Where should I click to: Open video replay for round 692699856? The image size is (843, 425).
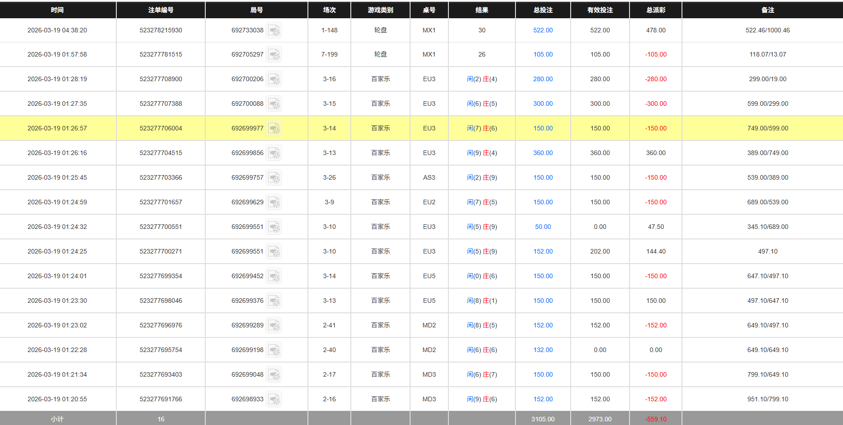point(274,153)
